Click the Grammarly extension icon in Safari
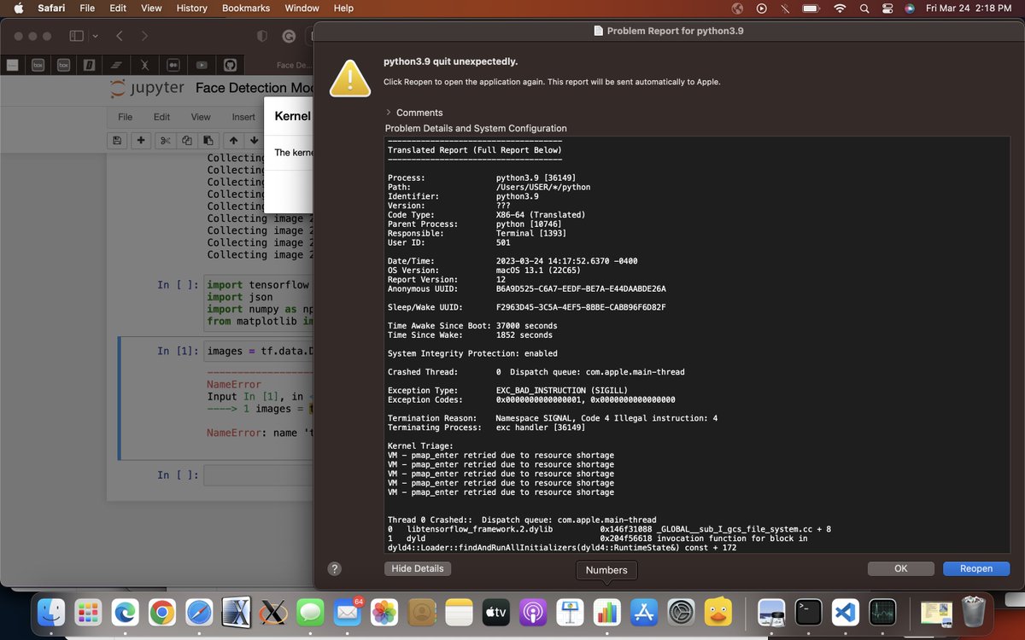The width and height of the screenshot is (1025, 640). (x=290, y=37)
